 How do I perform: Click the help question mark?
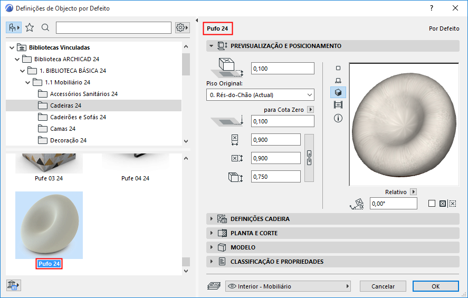point(431,8)
